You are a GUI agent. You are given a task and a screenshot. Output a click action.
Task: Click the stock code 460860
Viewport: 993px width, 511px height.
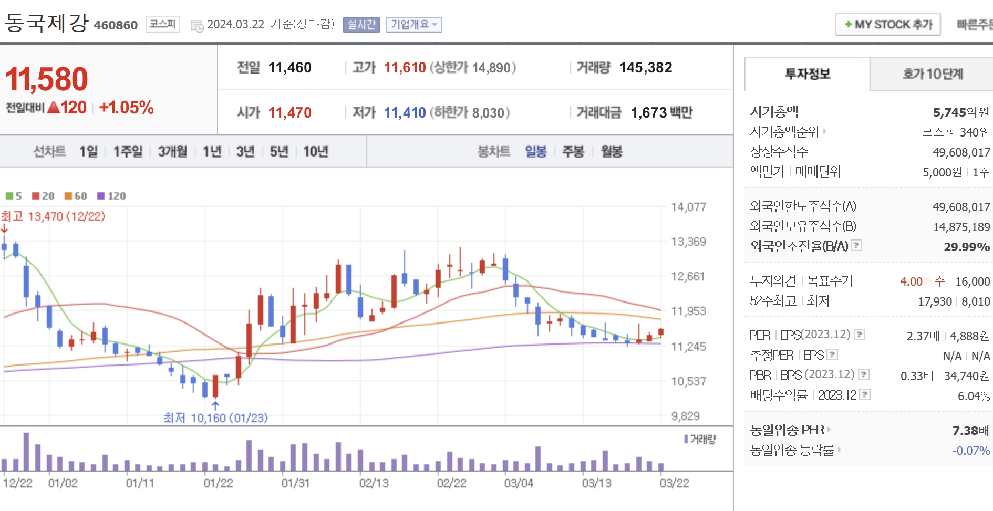pos(116,25)
